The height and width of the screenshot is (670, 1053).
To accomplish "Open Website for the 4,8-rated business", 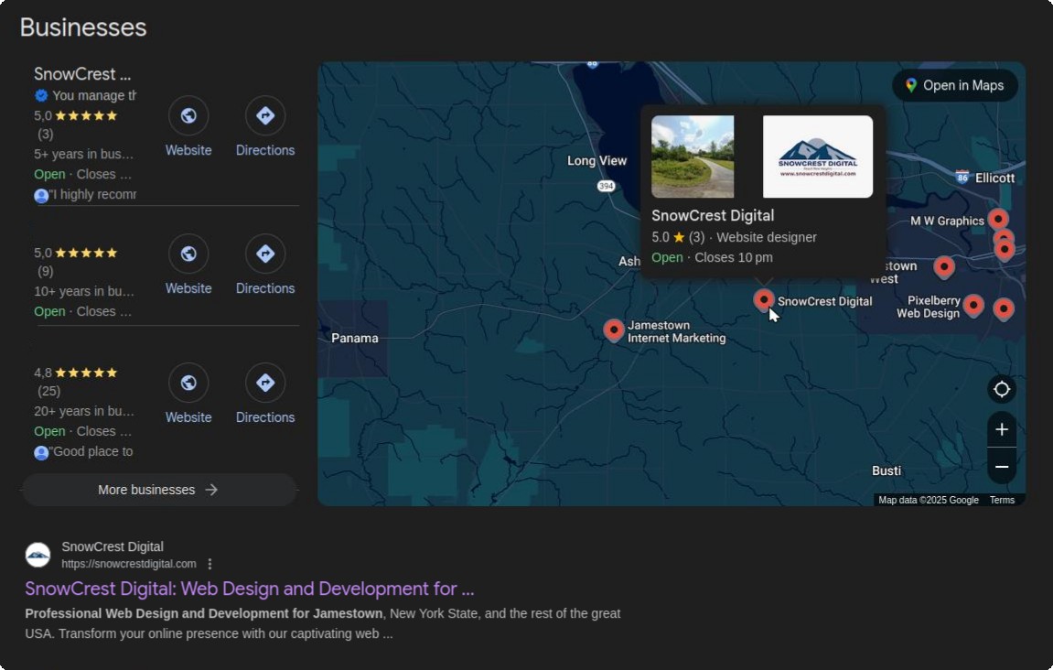I will pos(188,384).
